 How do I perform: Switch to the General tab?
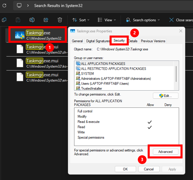pos(77,41)
